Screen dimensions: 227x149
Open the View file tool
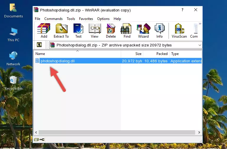[95, 31]
